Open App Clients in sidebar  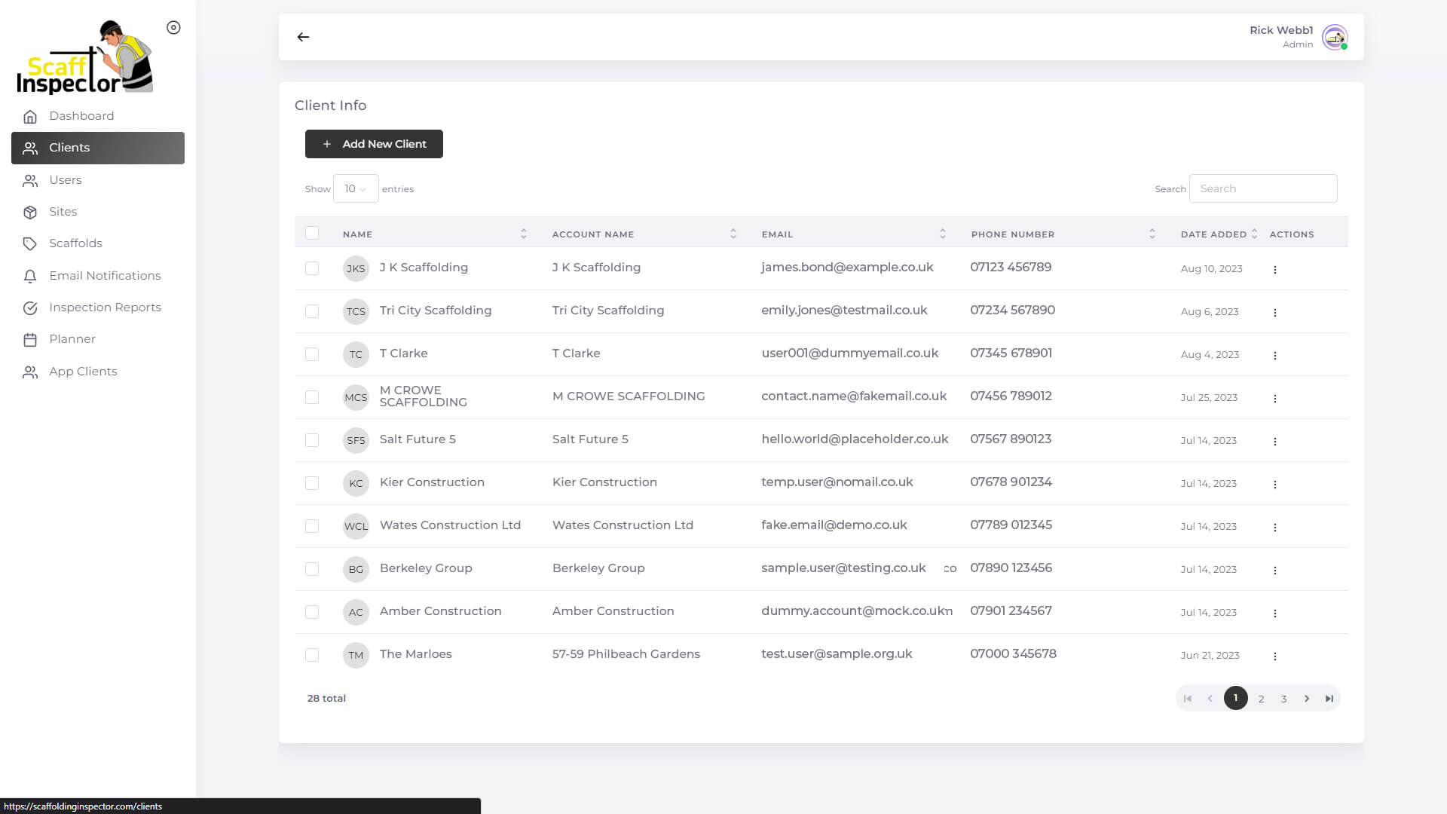tap(98, 372)
